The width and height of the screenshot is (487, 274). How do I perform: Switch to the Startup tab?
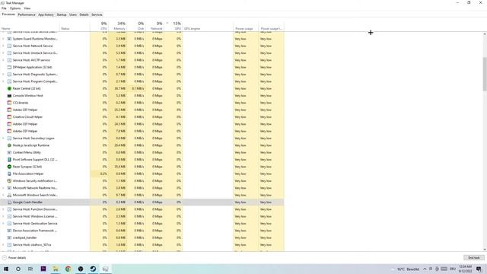[x=62, y=14]
